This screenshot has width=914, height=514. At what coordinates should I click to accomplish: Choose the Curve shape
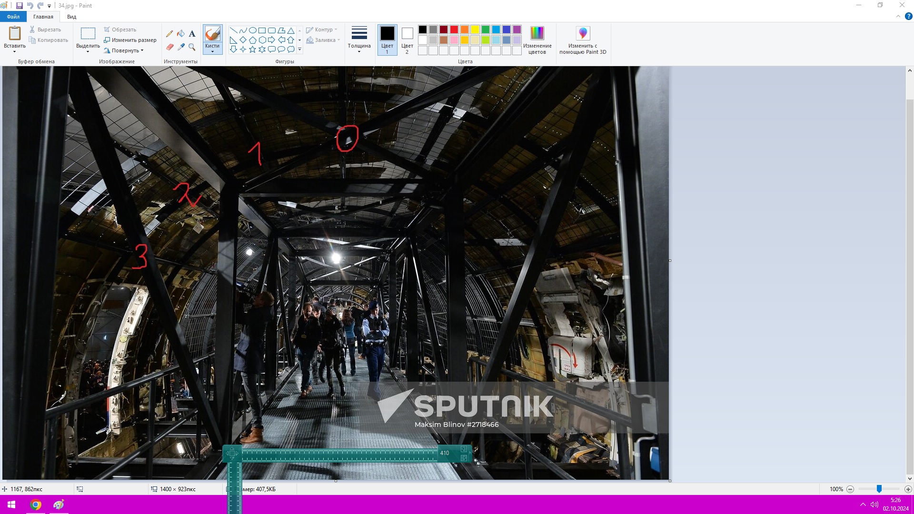coord(243,30)
